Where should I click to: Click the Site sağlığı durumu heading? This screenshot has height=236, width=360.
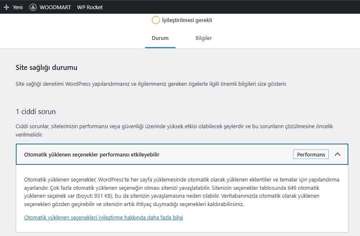click(x=47, y=67)
